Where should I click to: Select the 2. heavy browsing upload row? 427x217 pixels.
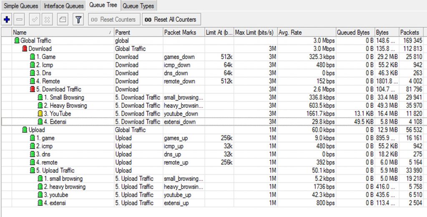pos(65,187)
